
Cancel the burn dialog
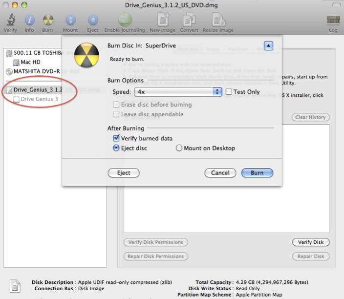click(x=220, y=173)
